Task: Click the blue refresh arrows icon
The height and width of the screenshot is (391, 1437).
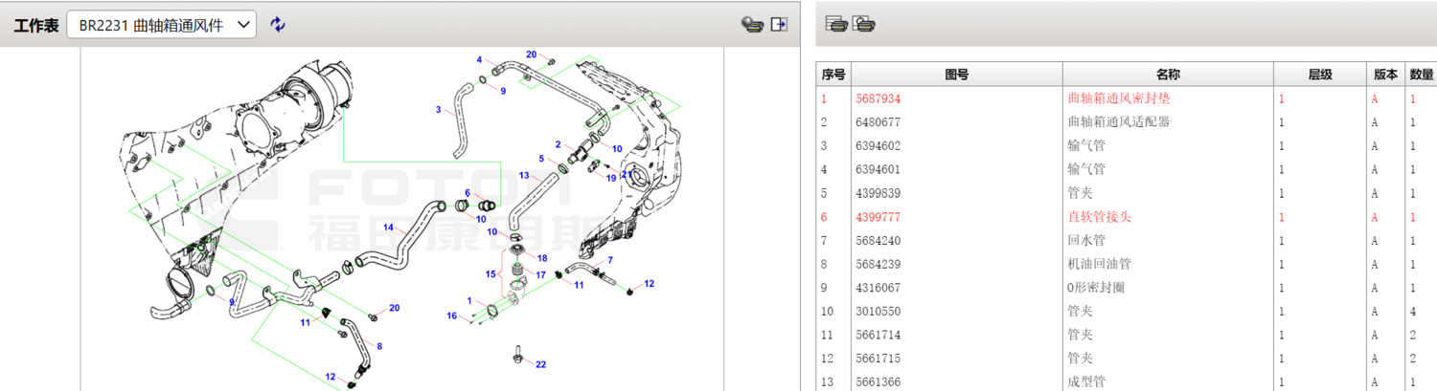Action: pos(278,25)
